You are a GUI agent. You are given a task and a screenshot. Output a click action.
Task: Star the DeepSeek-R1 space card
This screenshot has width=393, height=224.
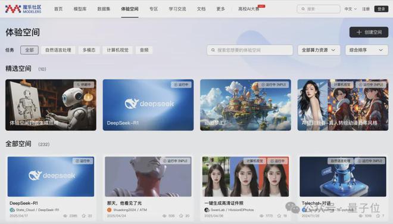(83, 216)
